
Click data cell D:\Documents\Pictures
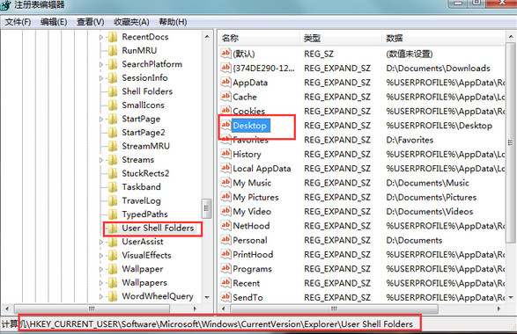(432, 197)
